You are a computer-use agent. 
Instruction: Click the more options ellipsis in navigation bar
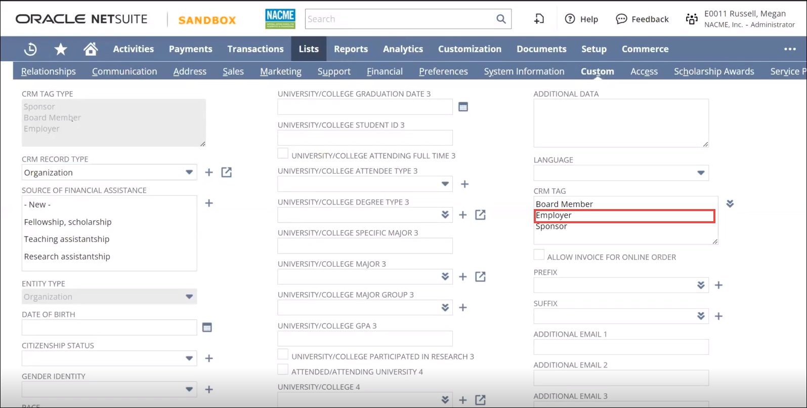[x=790, y=49]
